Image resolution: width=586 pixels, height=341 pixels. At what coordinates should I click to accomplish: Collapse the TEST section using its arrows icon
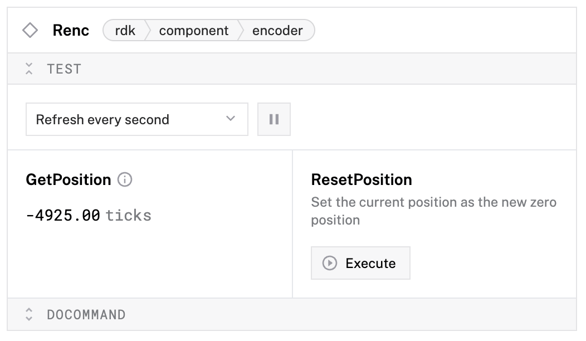pyautogui.click(x=30, y=69)
